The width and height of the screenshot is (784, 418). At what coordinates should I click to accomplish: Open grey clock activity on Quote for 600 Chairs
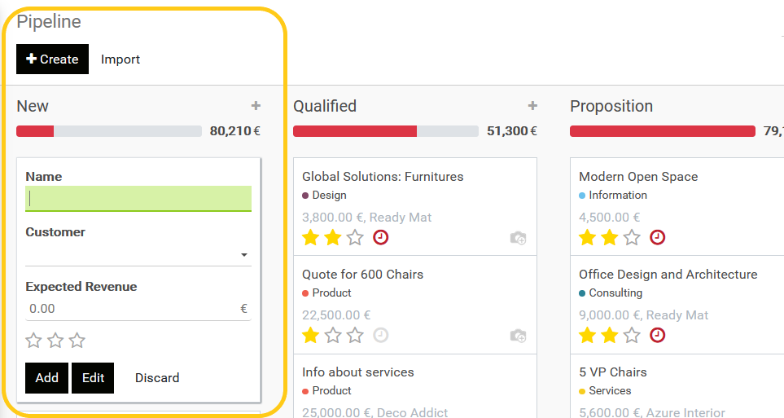[x=380, y=335]
